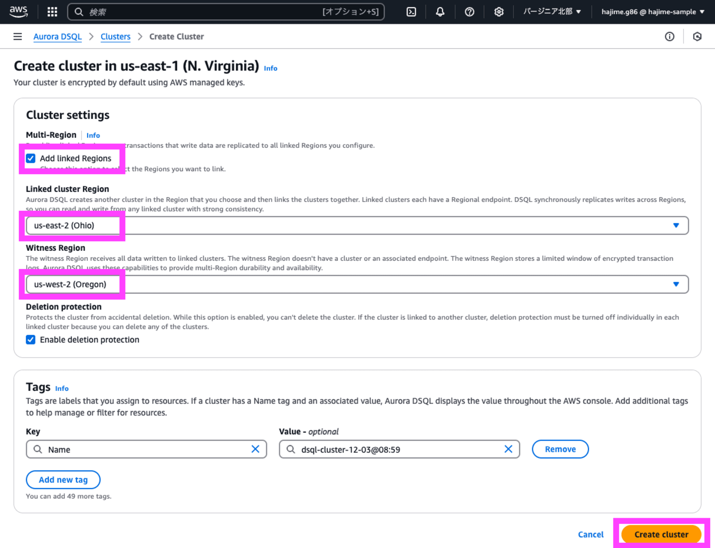This screenshot has height=548, width=715.
Task: Toggle the Add linked Regions checkbox
Action: 31,158
